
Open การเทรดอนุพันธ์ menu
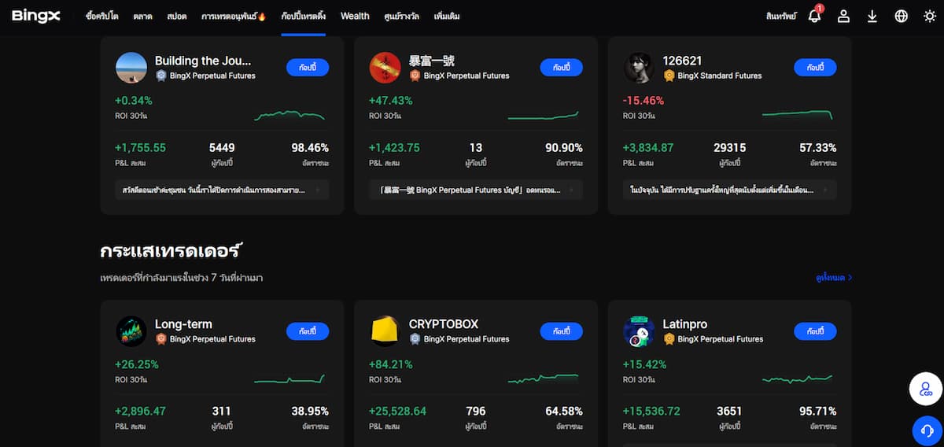point(234,16)
